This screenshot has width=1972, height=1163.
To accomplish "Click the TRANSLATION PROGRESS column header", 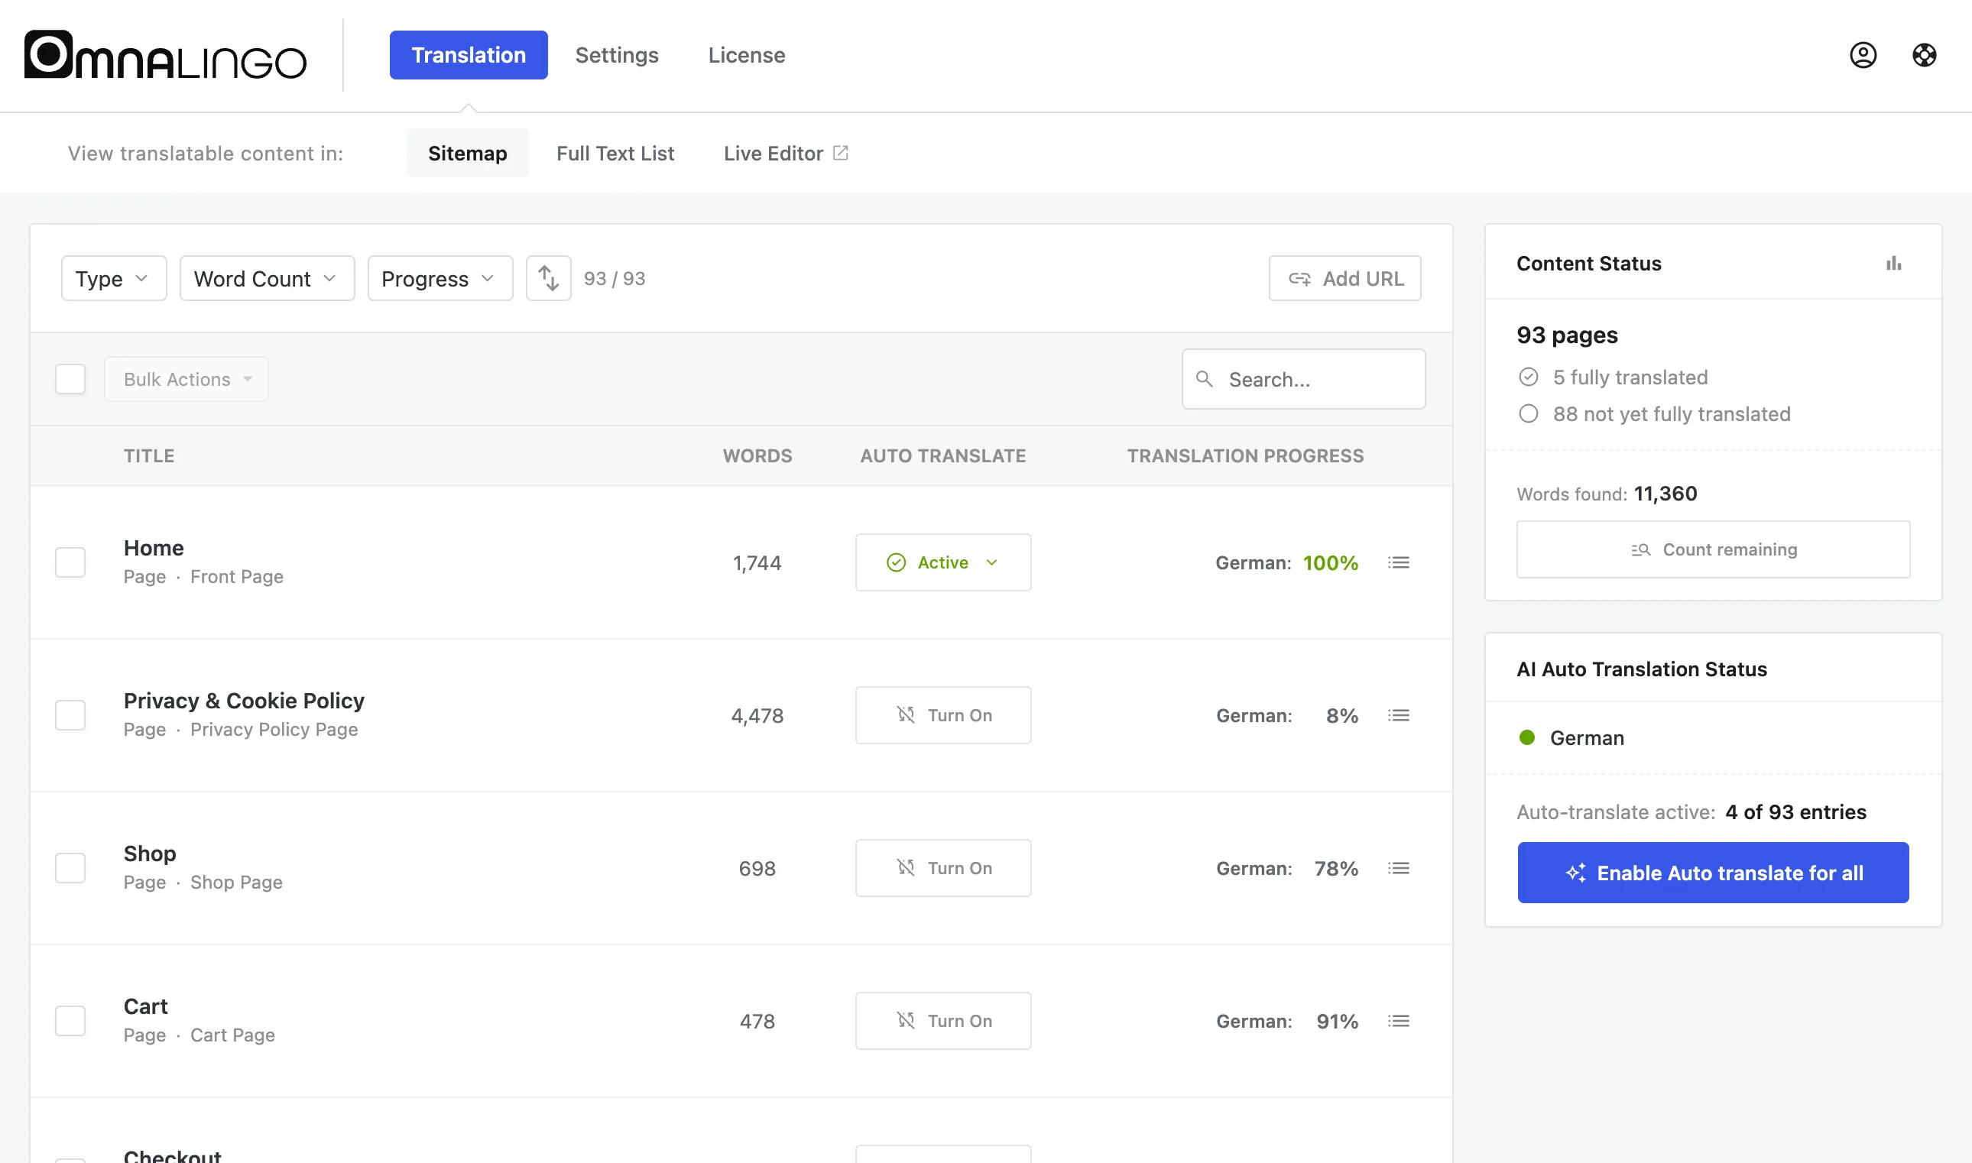I will (1246, 455).
